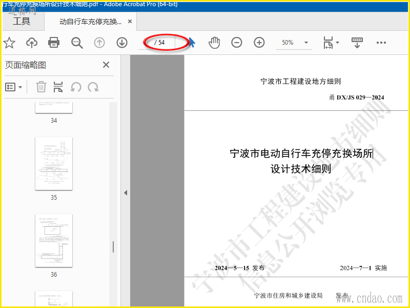The height and width of the screenshot is (308, 410).
Task: Select page 36 thumbnail
Action: 54,241
